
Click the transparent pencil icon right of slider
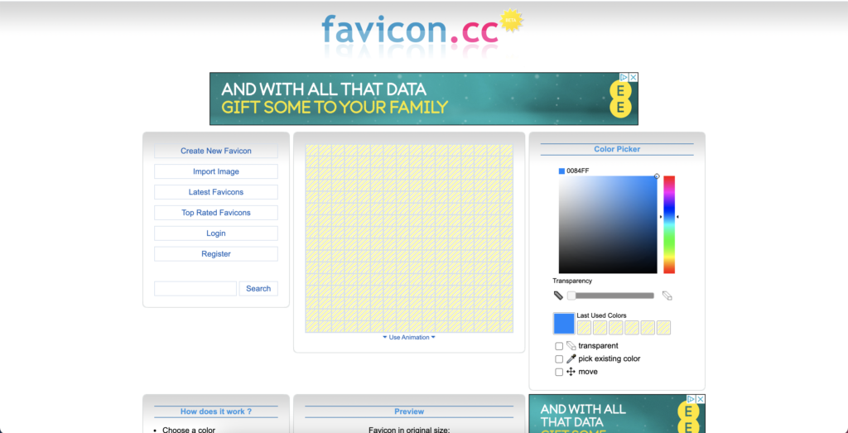click(x=667, y=296)
